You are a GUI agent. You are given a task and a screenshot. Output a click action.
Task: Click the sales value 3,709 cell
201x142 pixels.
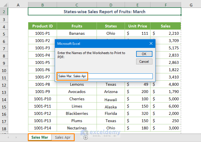click(x=168, y=41)
